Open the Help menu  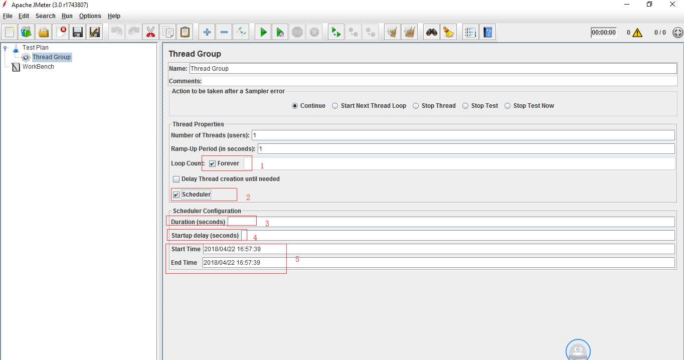pos(114,16)
